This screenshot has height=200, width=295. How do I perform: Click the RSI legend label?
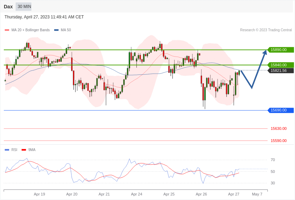pyautogui.click(x=14, y=150)
